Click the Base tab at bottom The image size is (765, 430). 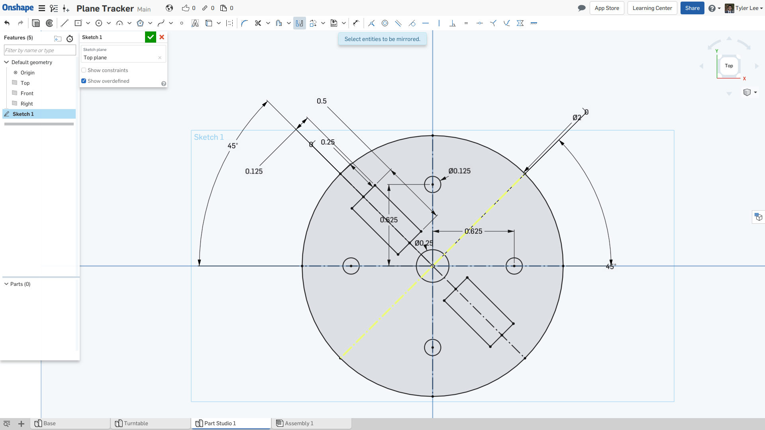(x=49, y=423)
